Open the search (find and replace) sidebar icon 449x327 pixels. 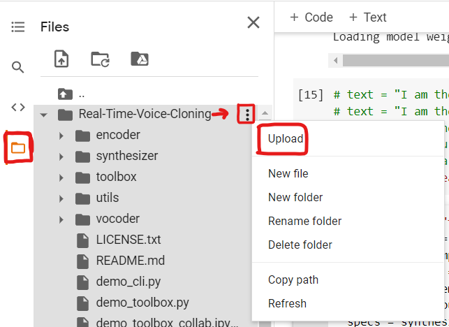click(x=17, y=67)
